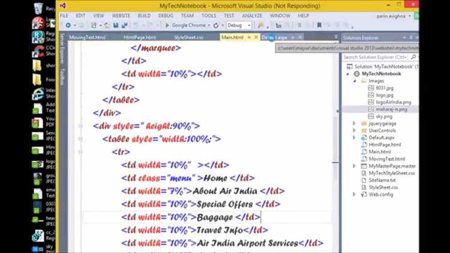Switch to the HtmlPage.html tab
The width and height of the screenshot is (450, 253).
coord(140,37)
